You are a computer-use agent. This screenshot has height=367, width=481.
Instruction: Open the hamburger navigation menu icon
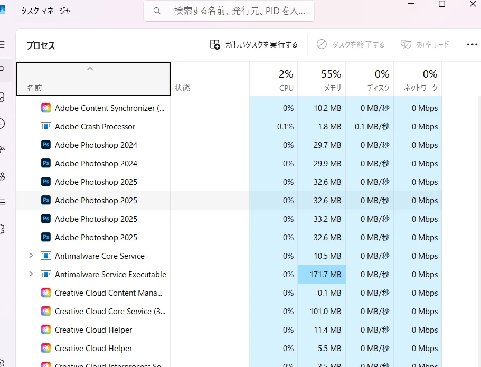[x=2, y=44]
